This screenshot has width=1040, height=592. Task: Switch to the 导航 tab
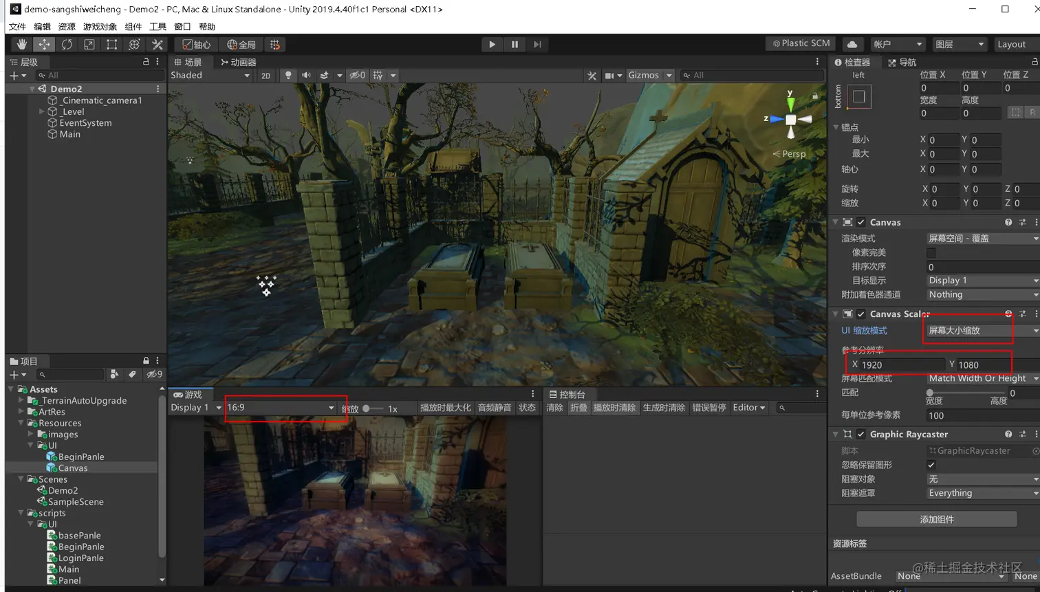tap(902, 62)
